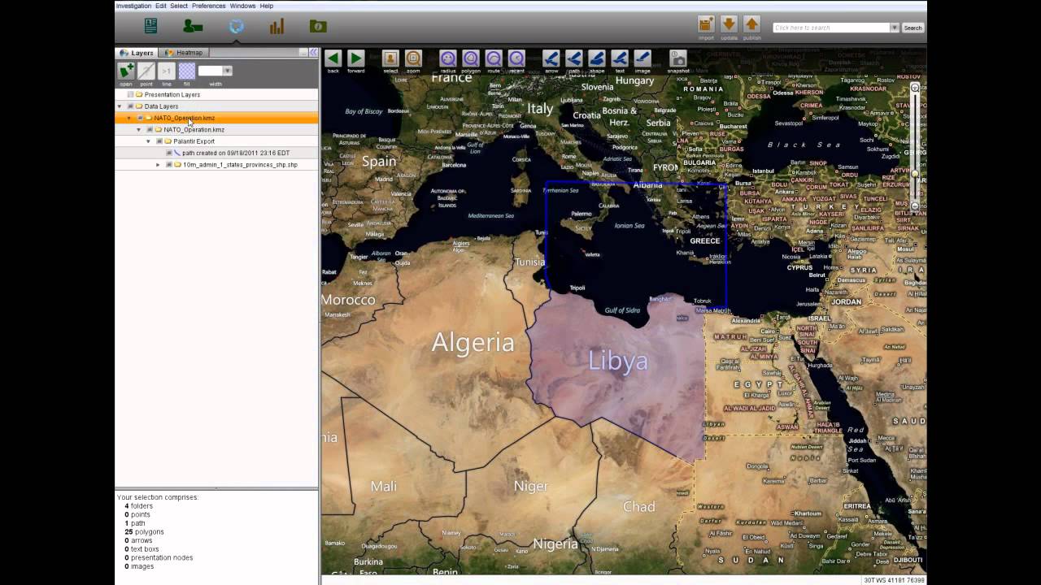Open the green folder application icon
This screenshot has width=1041, height=585.
coord(318,26)
